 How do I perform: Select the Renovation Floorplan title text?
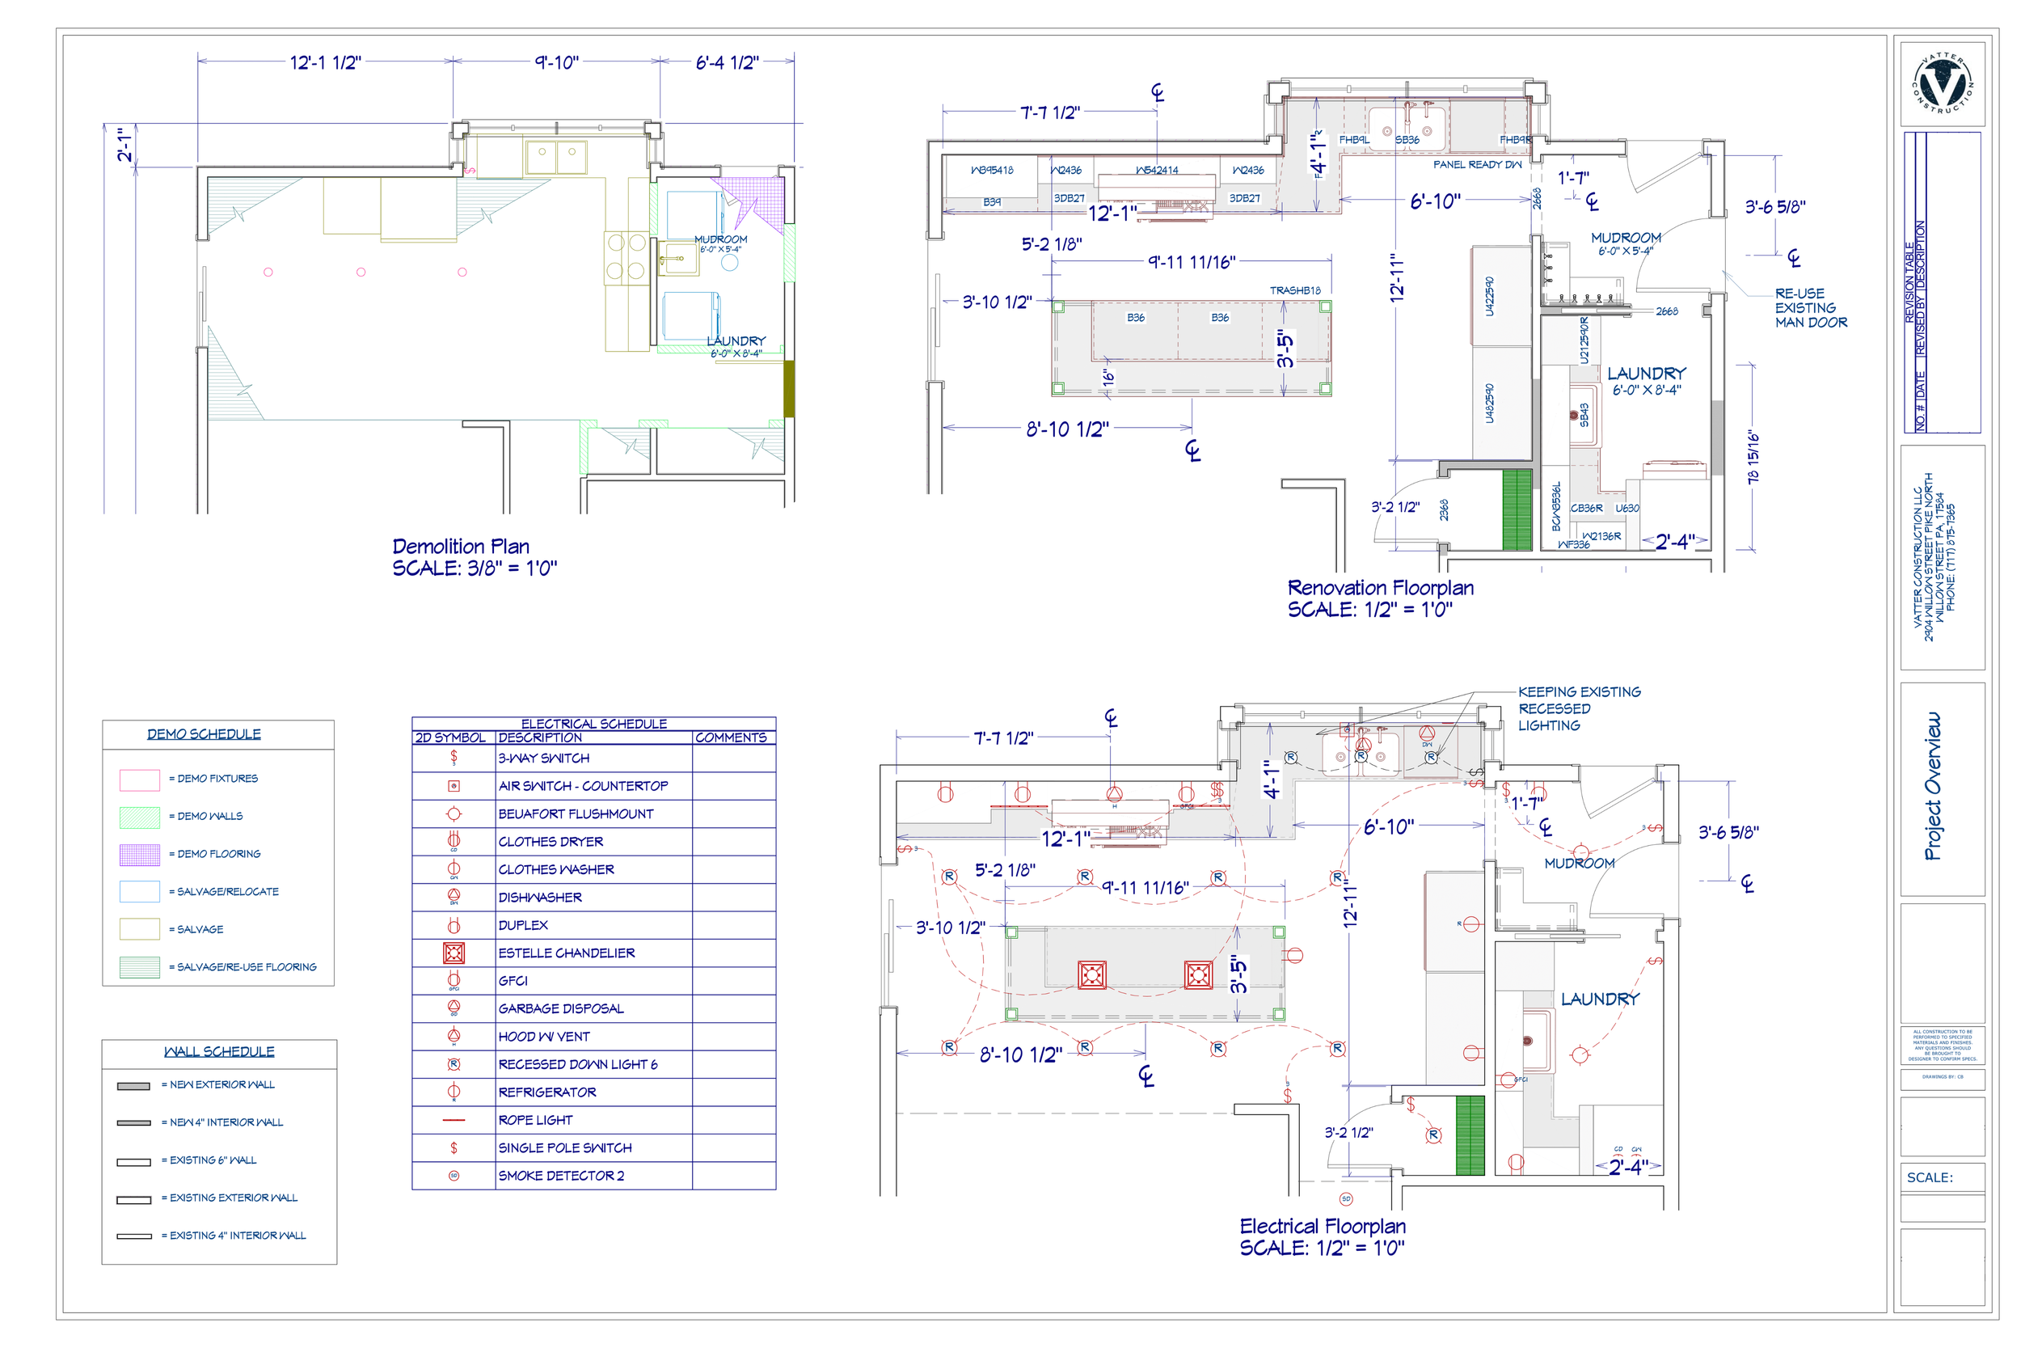[1380, 588]
